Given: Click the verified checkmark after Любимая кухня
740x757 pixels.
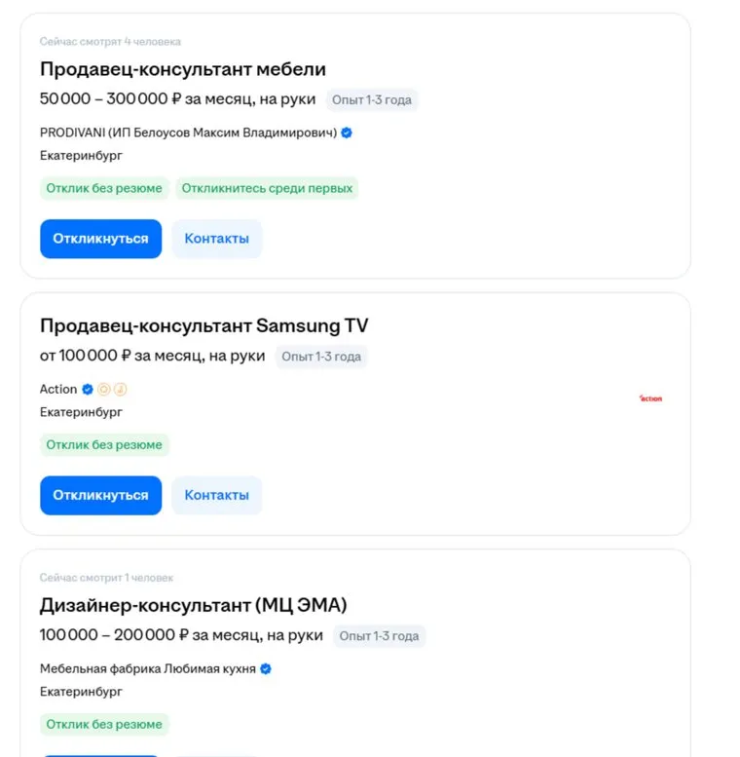Looking at the screenshot, I should point(266,669).
